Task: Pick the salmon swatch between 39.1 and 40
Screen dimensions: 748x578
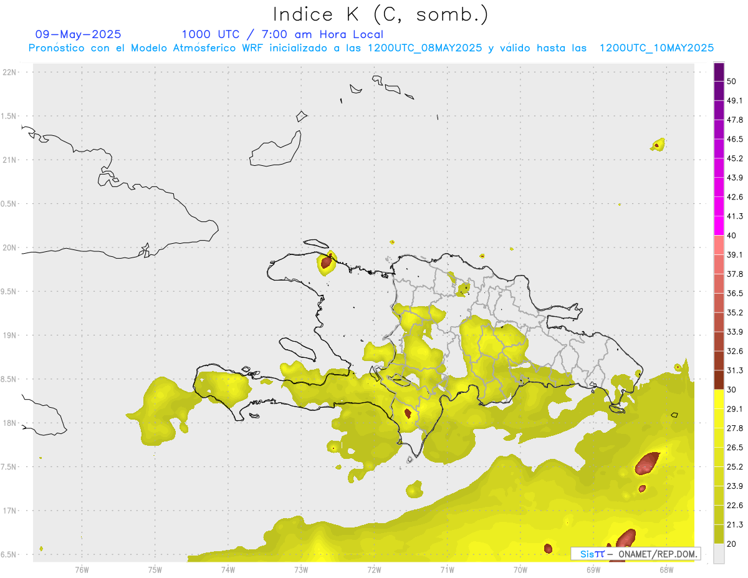Action: [x=719, y=245]
